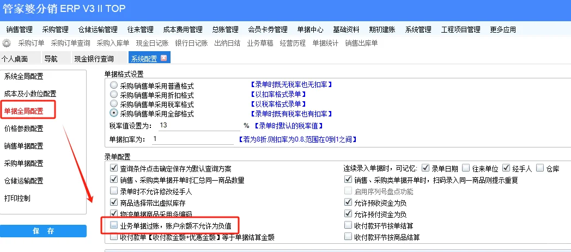This screenshot has height=252, width=571.
Task: Toggle the 经手人 memory checkbox
Action: click(506, 168)
